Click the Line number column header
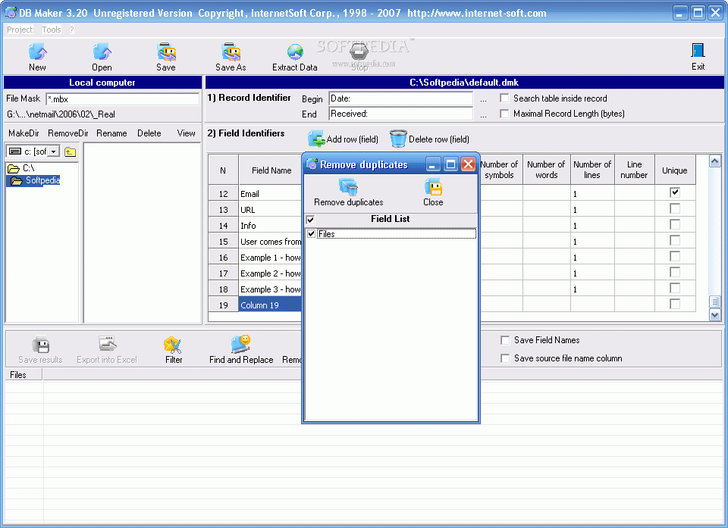Image resolution: width=728 pixels, height=528 pixels. coord(634,170)
